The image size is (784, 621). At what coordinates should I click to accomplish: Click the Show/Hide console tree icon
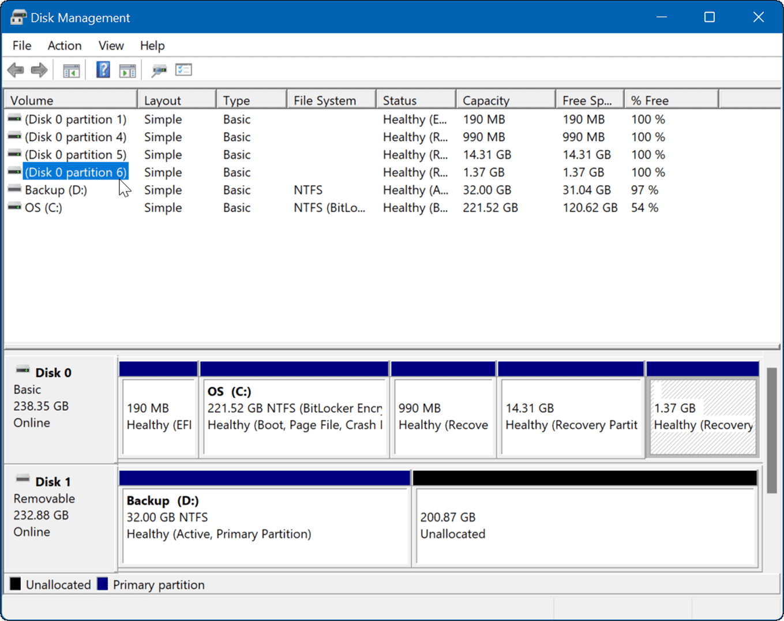(71, 69)
